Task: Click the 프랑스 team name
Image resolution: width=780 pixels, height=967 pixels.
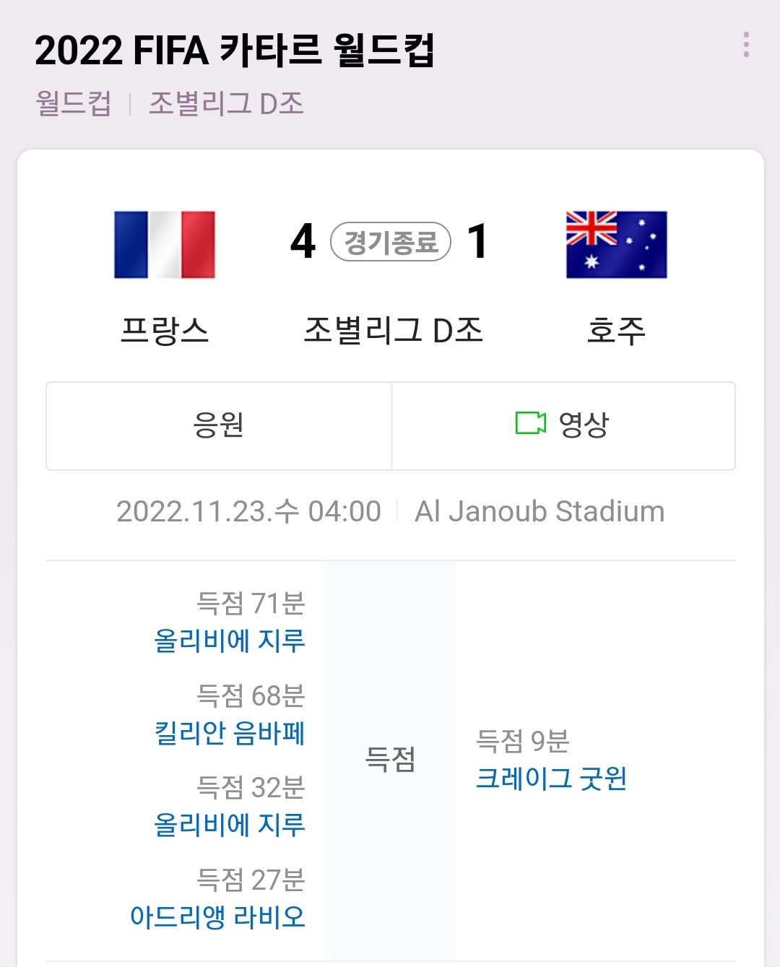Action: 165,331
